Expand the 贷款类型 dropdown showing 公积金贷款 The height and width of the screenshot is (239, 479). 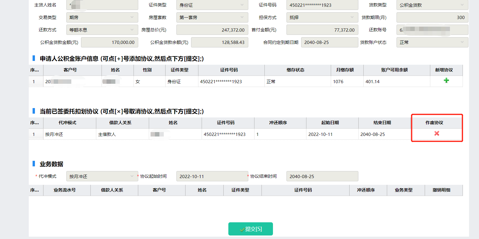coord(432,5)
